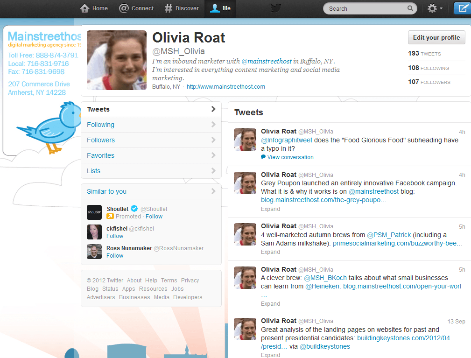471x358 pixels.
Task: Click avatar on the Grey Poupon tweet
Action: (245, 183)
